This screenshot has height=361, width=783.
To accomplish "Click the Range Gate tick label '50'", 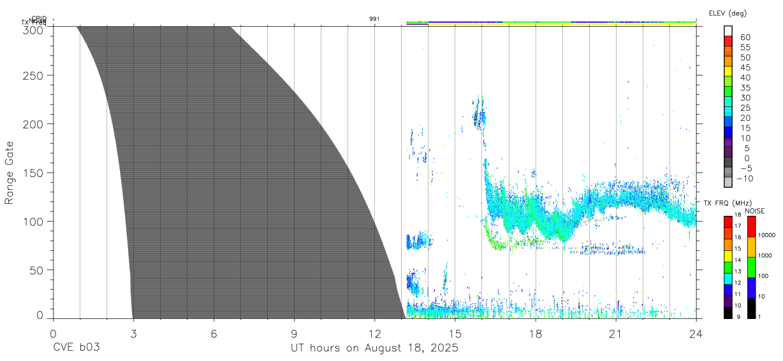I will (37, 270).
